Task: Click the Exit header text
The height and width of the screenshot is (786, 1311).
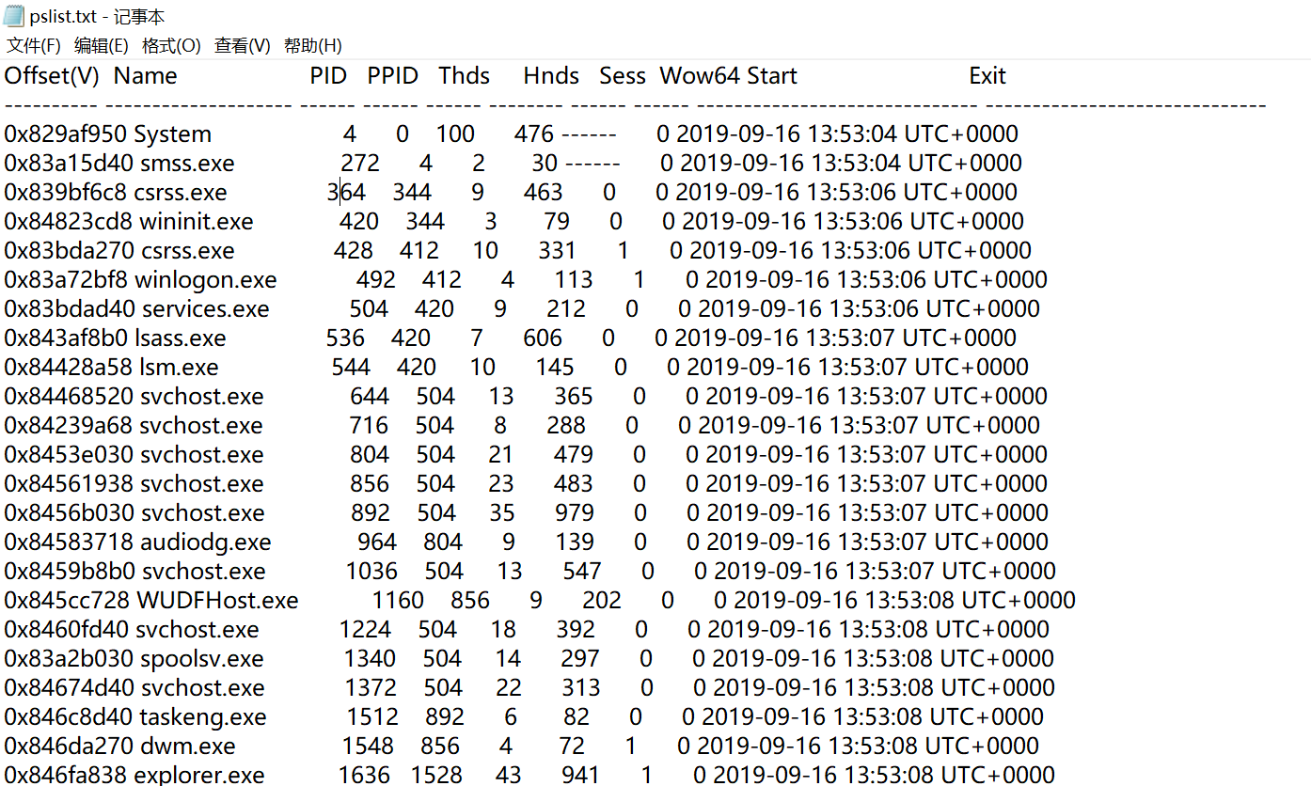Action: tap(987, 76)
